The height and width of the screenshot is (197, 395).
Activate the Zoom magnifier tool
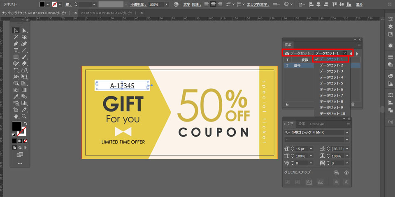click(x=24, y=116)
